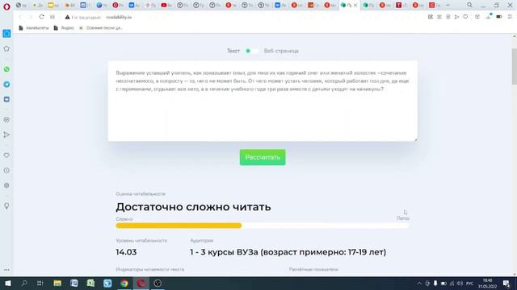The width and height of the screenshot is (517, 290).
Task: Open history clock in sidebar
Action: point(6,170)
